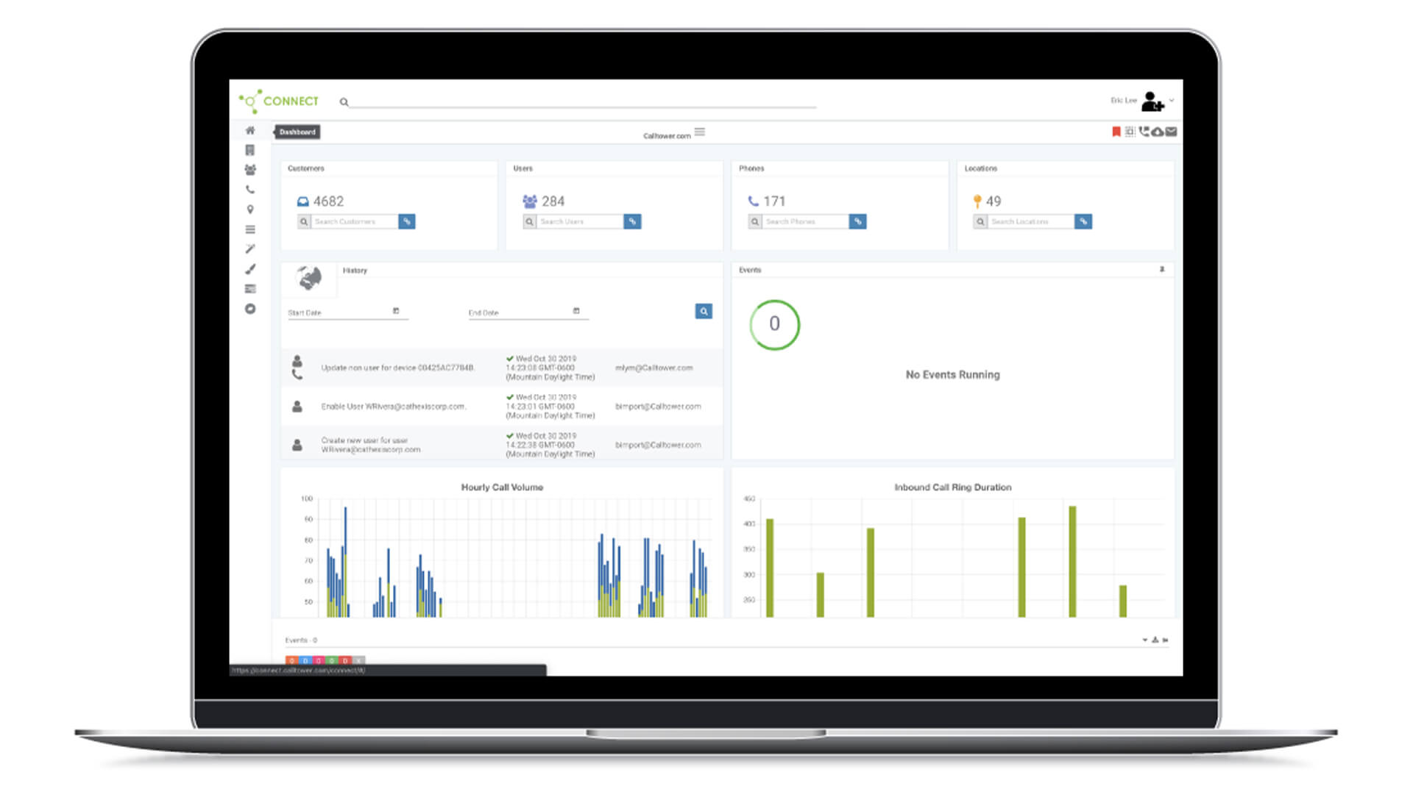Click the History search button
This screenshot has width=1413, height=794.
pyautogui.click(x=704, y=310)
